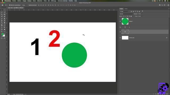Go to the Home screen icon

click(2, 5)
